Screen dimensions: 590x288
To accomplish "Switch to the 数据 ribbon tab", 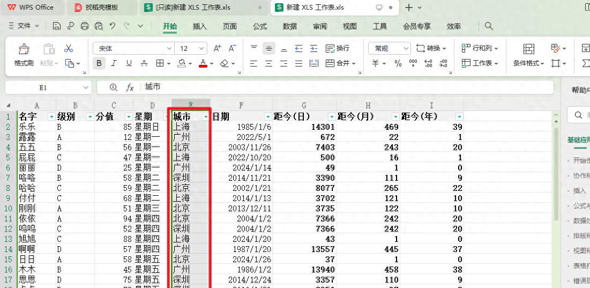I will (x=290, y=26).
